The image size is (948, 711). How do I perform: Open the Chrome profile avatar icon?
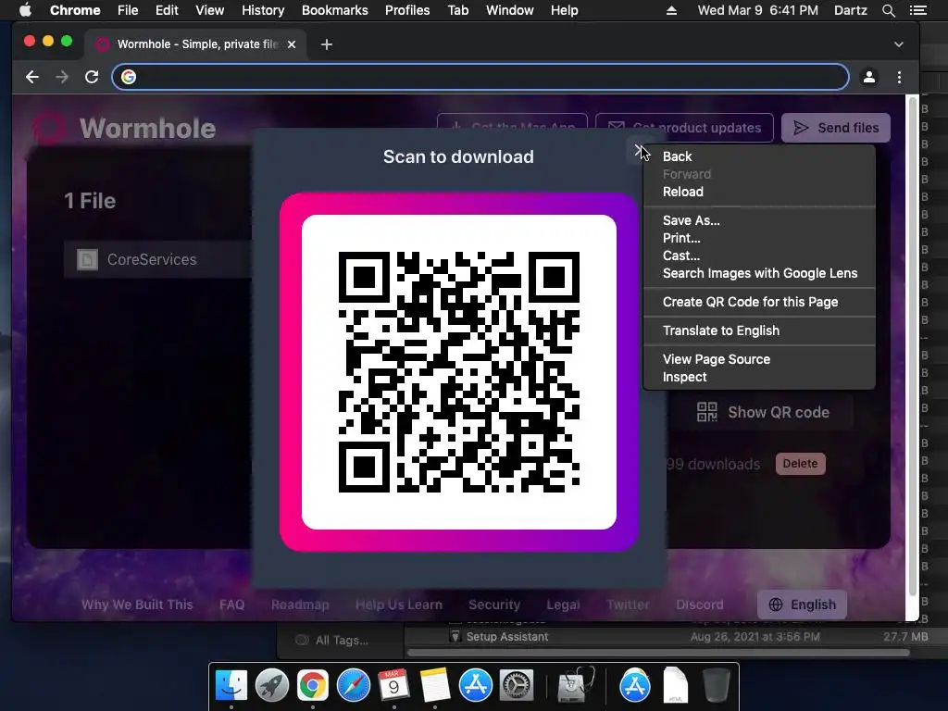point(869,77)
